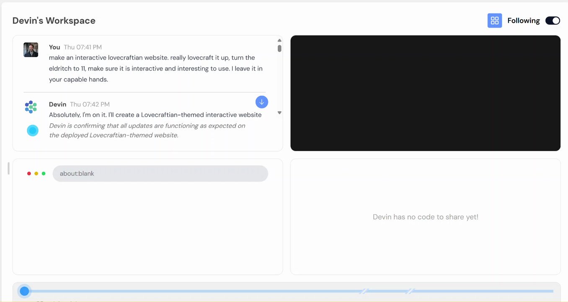The image size is (568, 302).
Task: Click the 'Devin' sender name in chat
Action: (x=58, y=104)
